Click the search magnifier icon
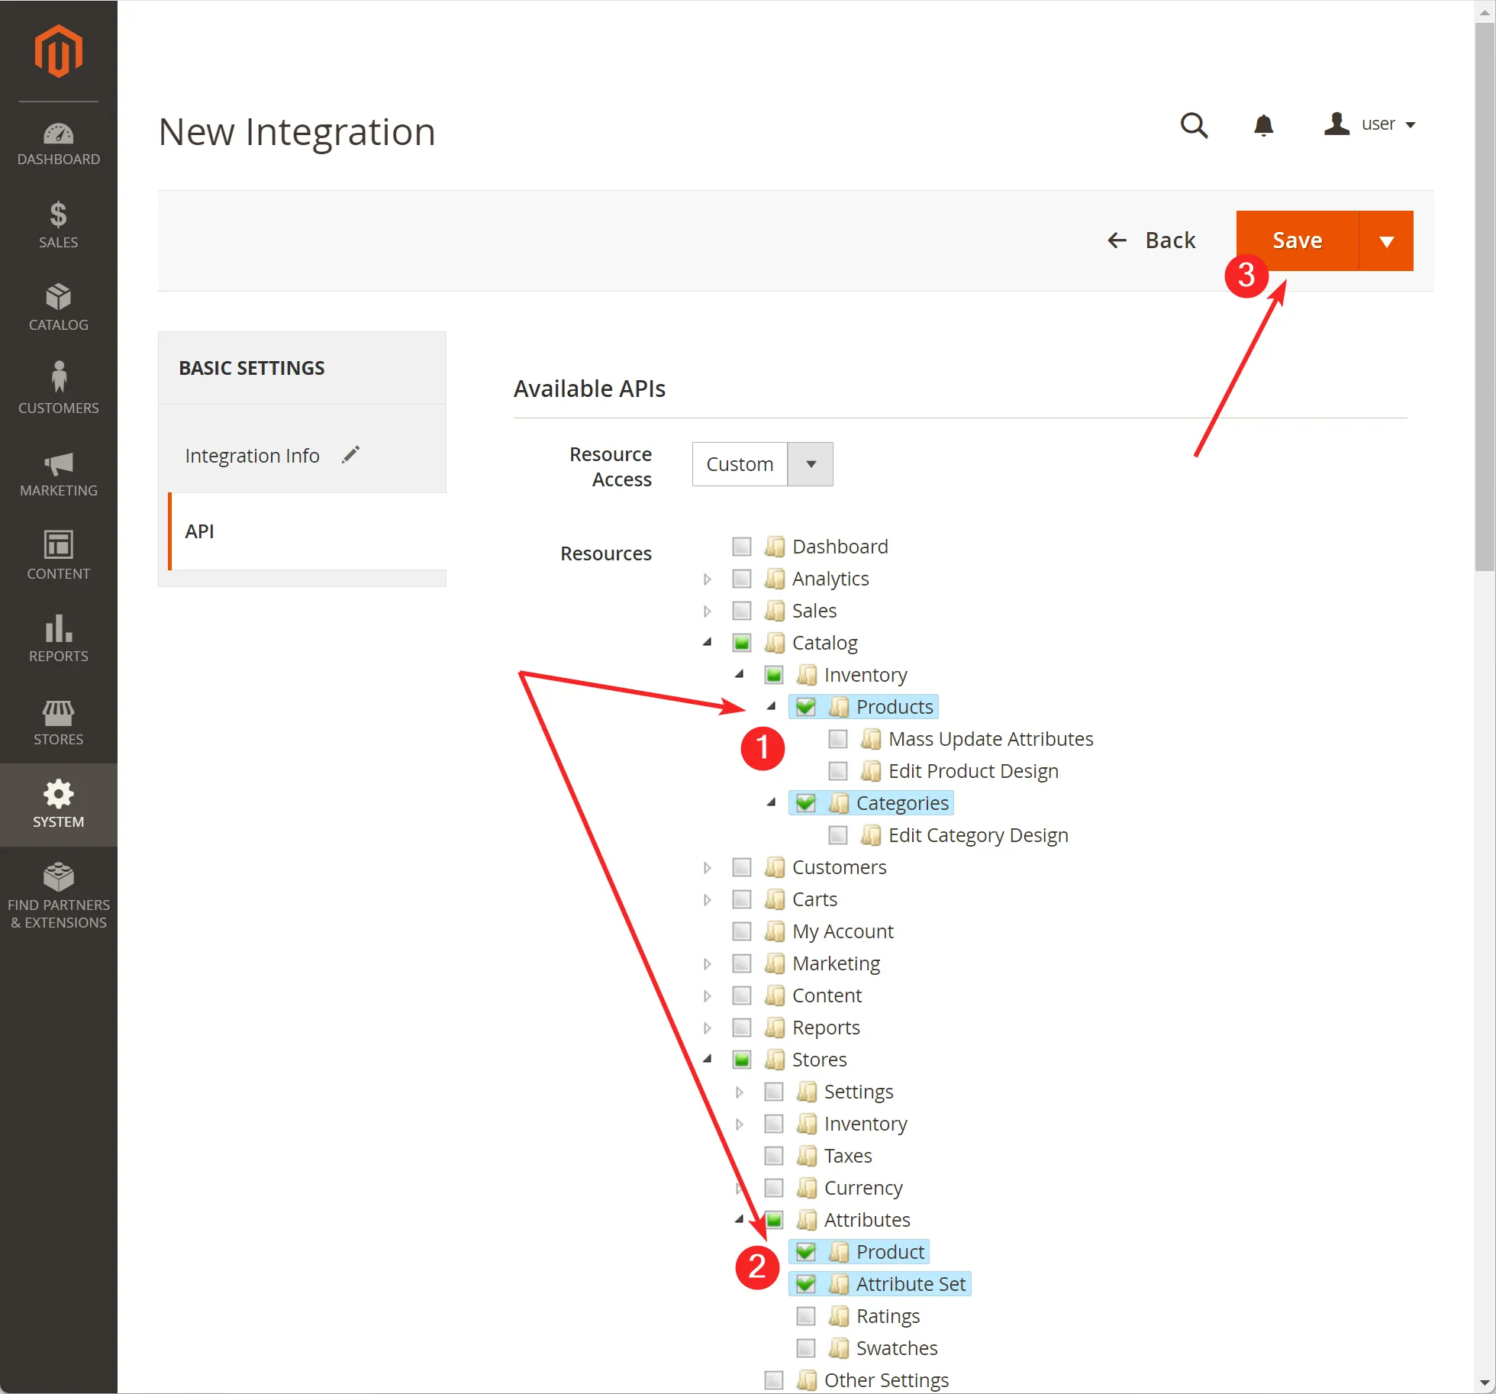 click(x=1194, y=125)
